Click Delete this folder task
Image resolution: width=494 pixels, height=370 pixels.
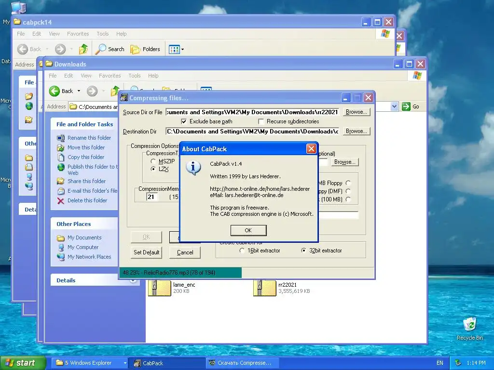tap(87, 200)
